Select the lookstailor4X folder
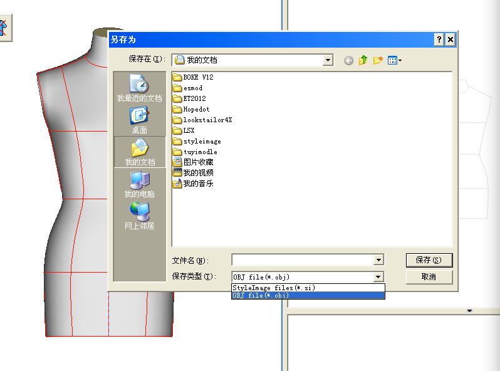The height and width of the screenshot is (371, 500). [202, 120]
